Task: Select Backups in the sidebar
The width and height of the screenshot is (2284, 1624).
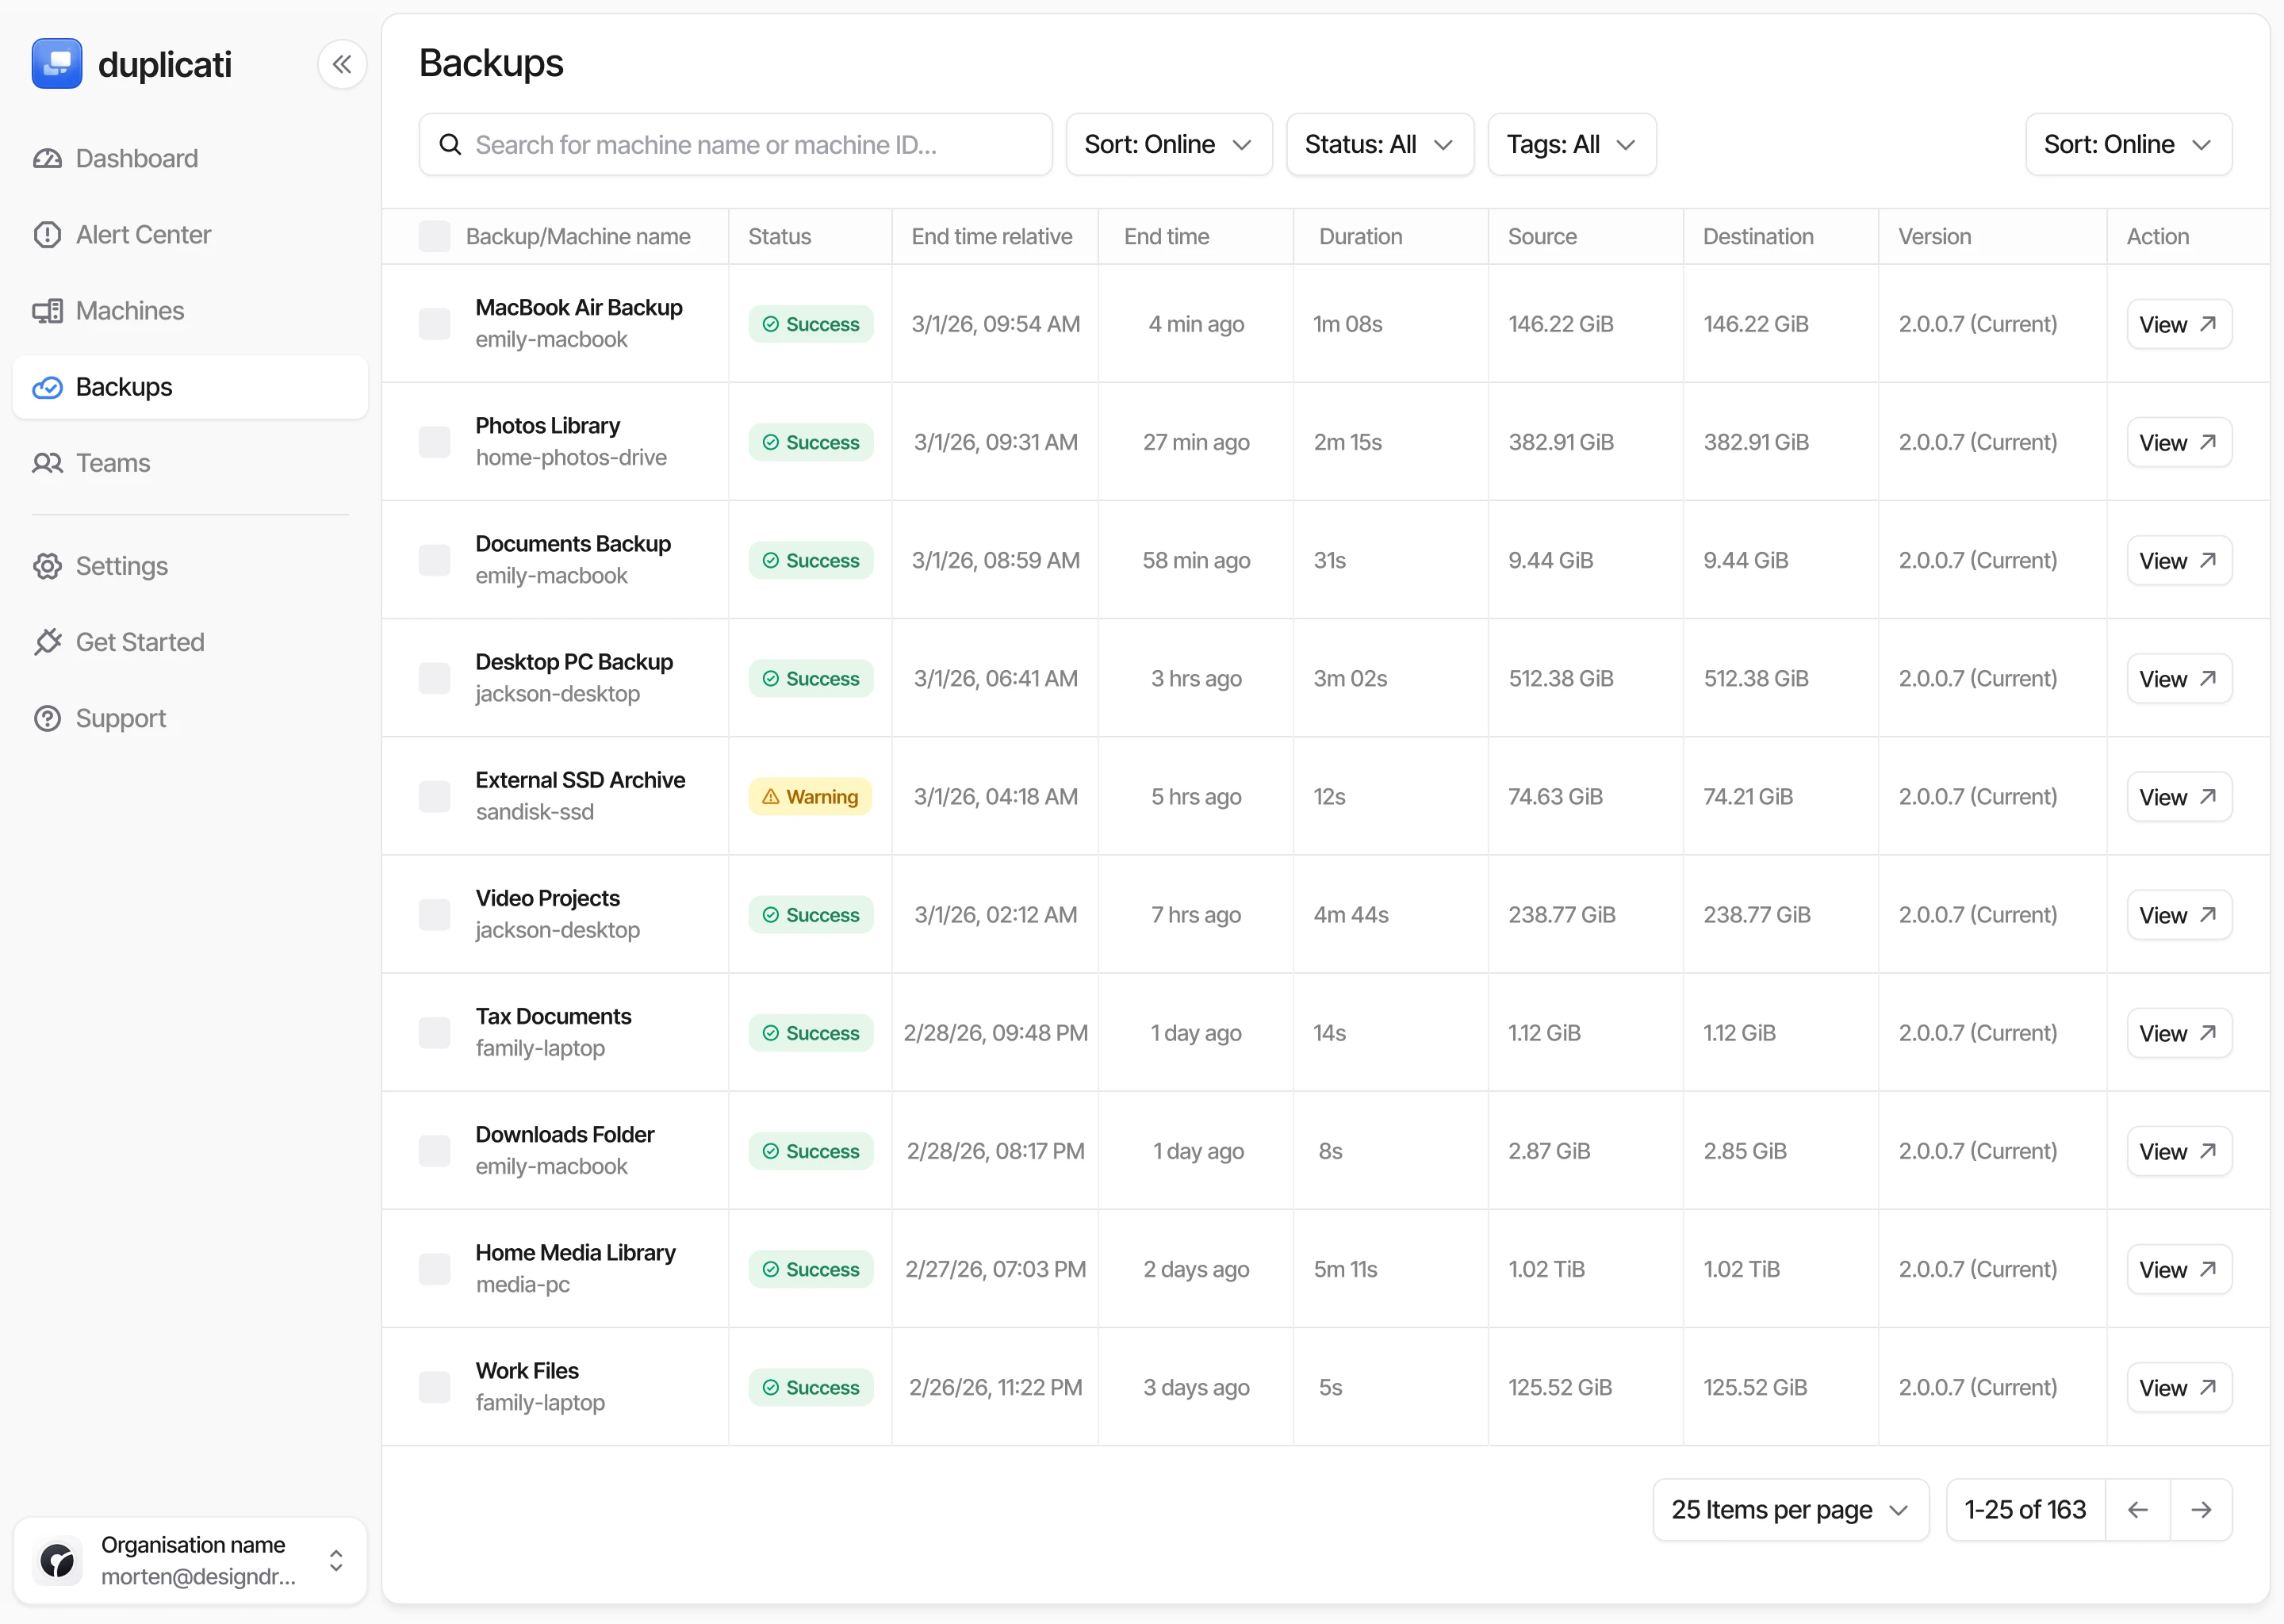Action: click(x=124, y=387)
